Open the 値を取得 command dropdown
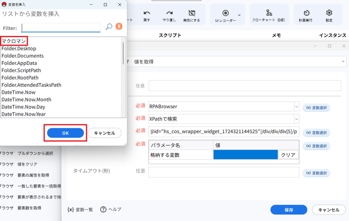 click(x=343, y=62)
